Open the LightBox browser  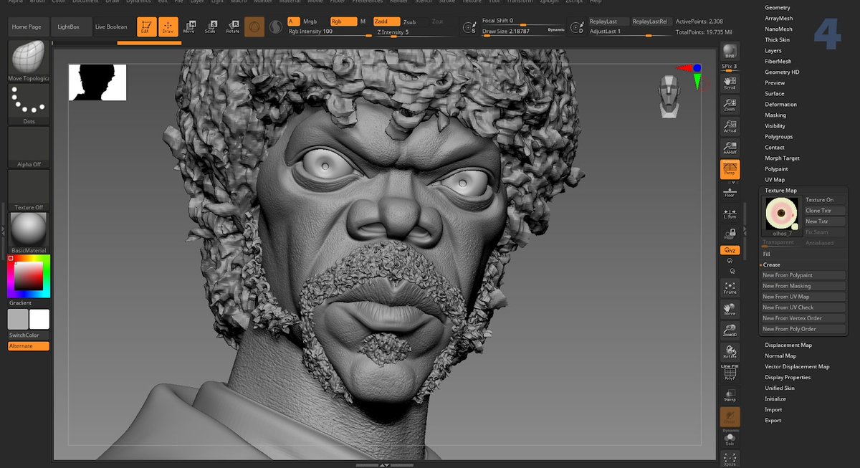pyautogui.click(x=69, y=27)
